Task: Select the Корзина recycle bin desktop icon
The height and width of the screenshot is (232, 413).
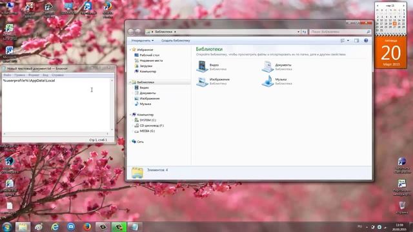Action: [402, 208]
